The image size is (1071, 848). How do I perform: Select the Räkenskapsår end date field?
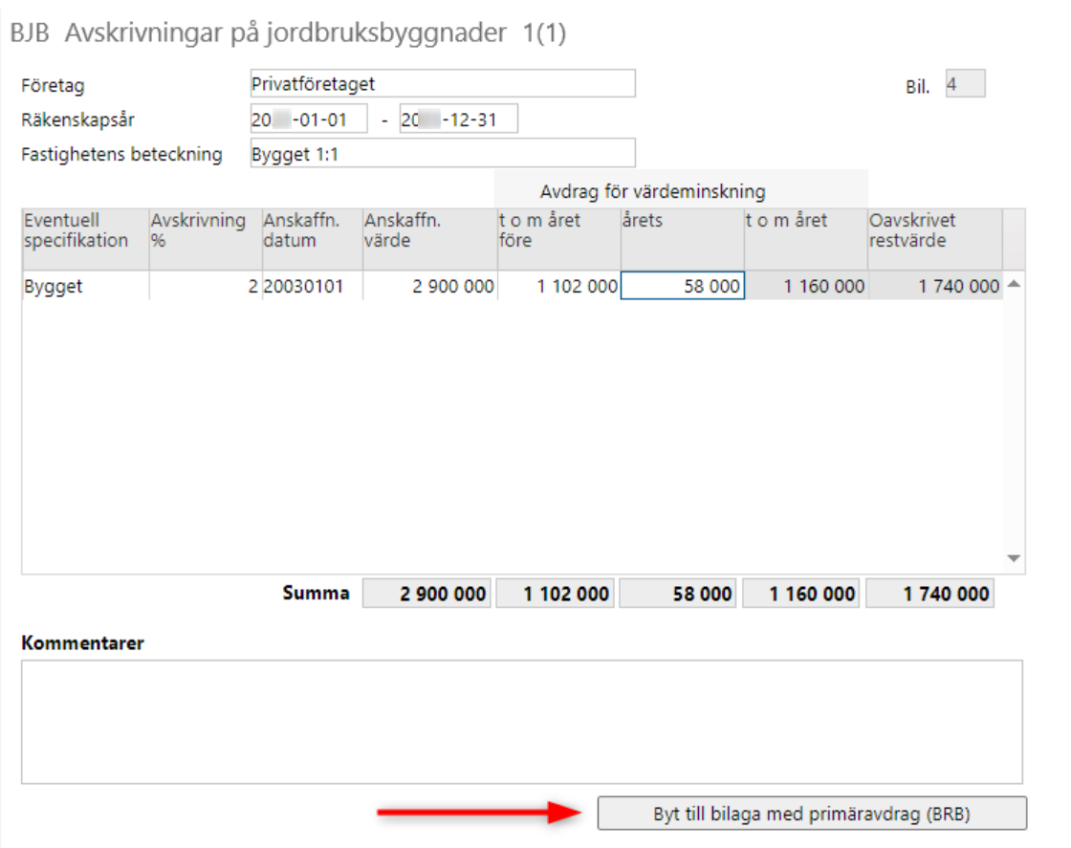tap(458, 119)
